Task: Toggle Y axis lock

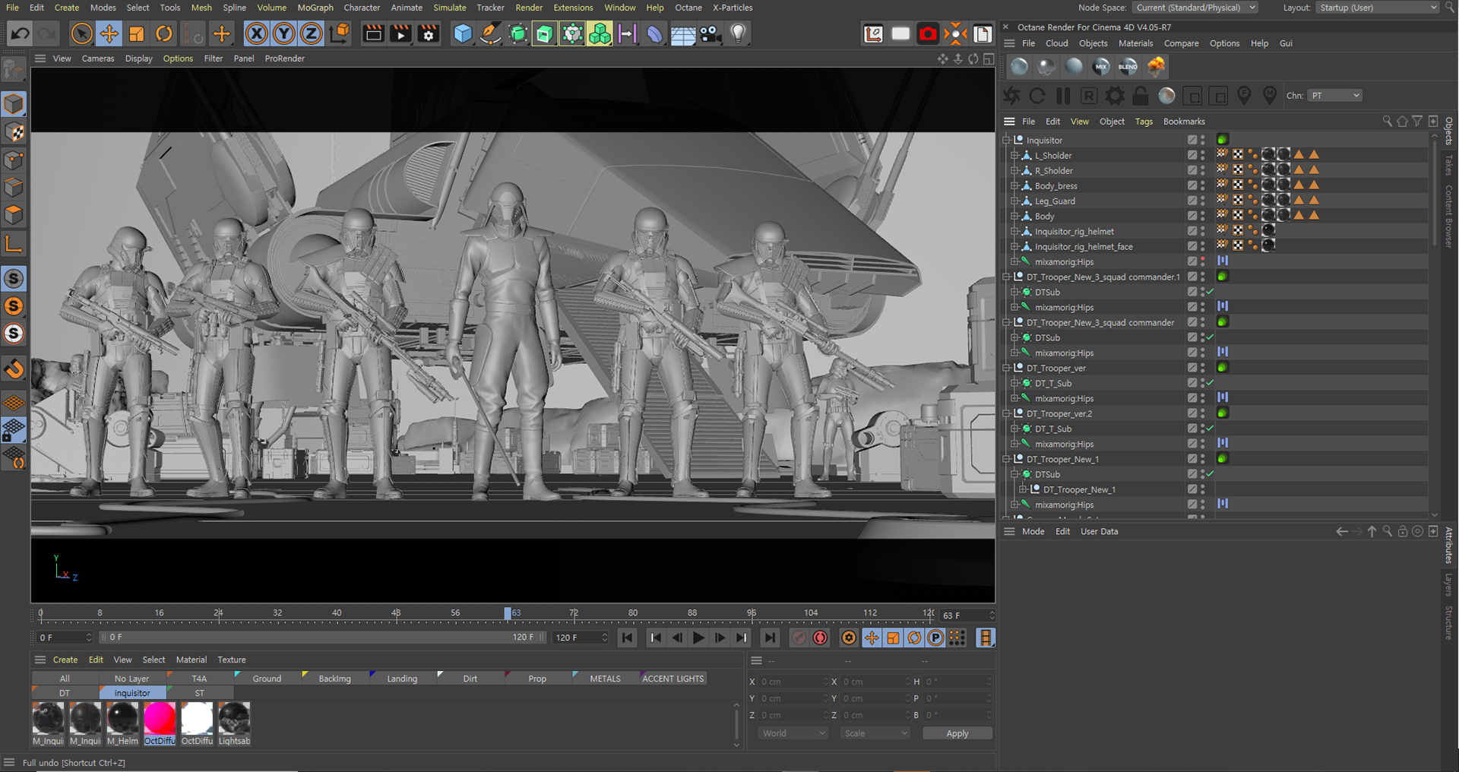Action: tap(284, 33)
